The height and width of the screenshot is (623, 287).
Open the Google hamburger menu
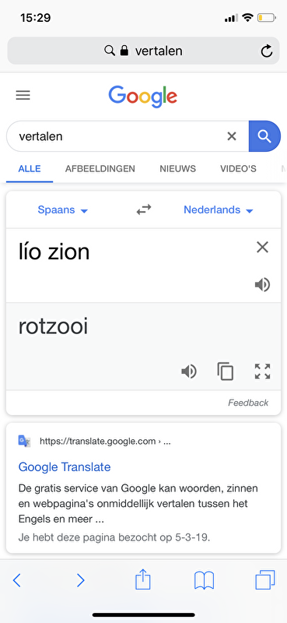pyautogui.click(x=23, y=95)
